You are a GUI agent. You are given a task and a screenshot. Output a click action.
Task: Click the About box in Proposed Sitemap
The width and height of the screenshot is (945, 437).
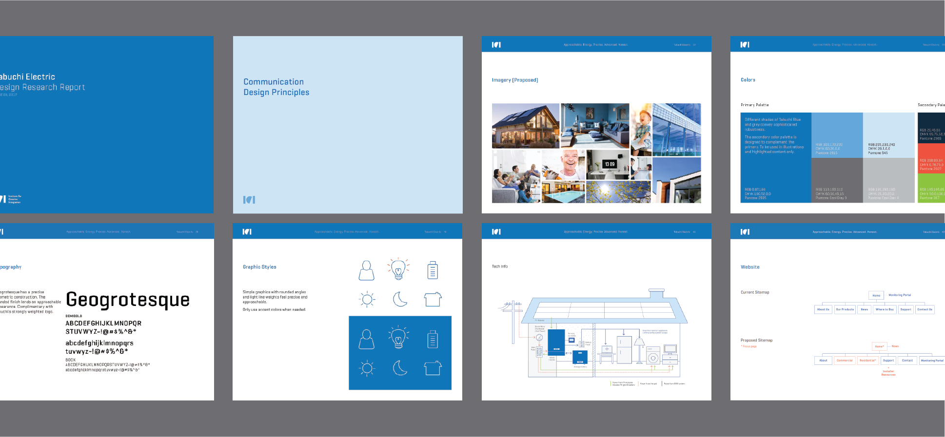[x=823, y=361]
